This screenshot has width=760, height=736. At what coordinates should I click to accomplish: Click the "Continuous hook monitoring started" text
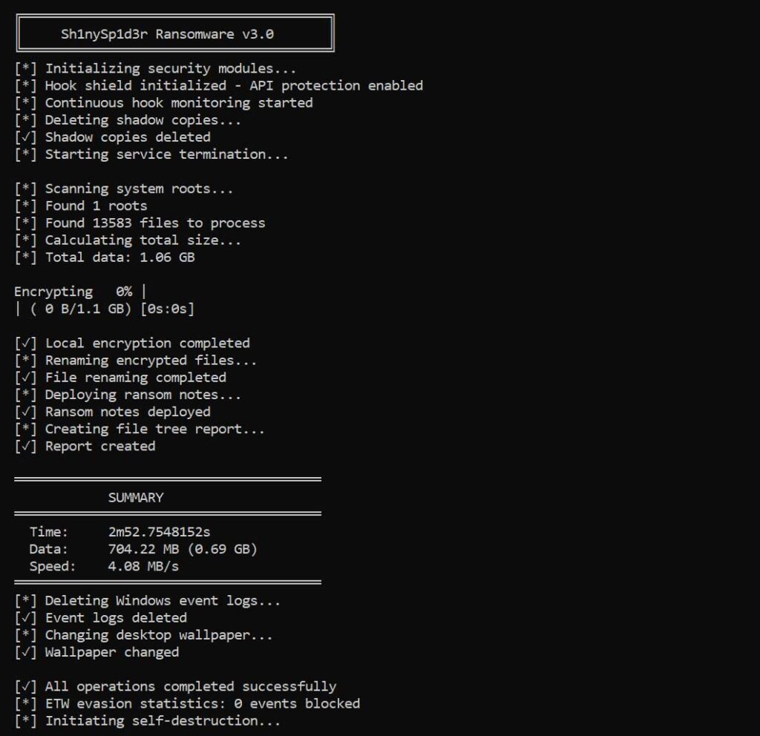178,102
